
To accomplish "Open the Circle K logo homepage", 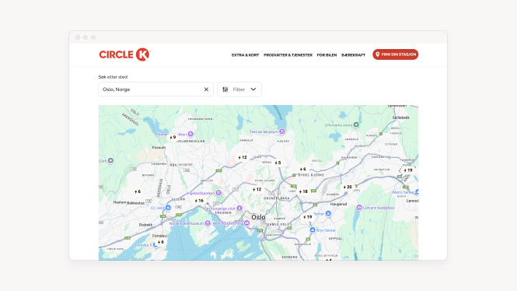I will click(x=124, y=54).
